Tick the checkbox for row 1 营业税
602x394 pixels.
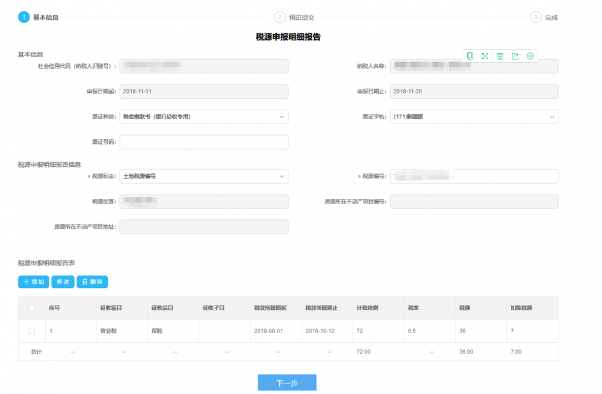tap(32, 331)
